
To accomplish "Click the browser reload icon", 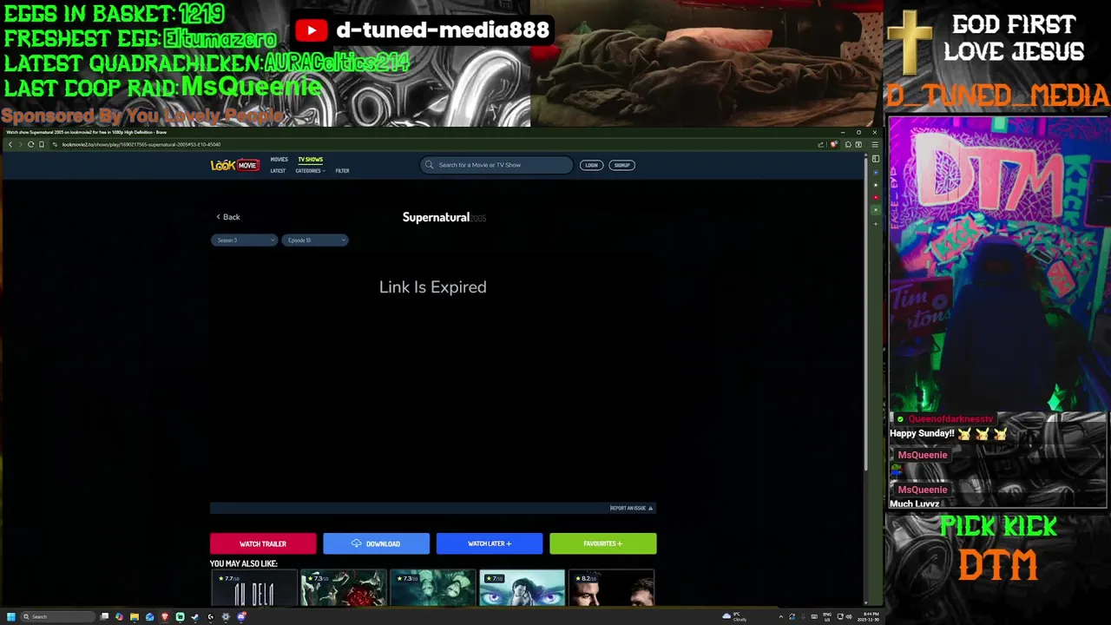I will 30,144.
